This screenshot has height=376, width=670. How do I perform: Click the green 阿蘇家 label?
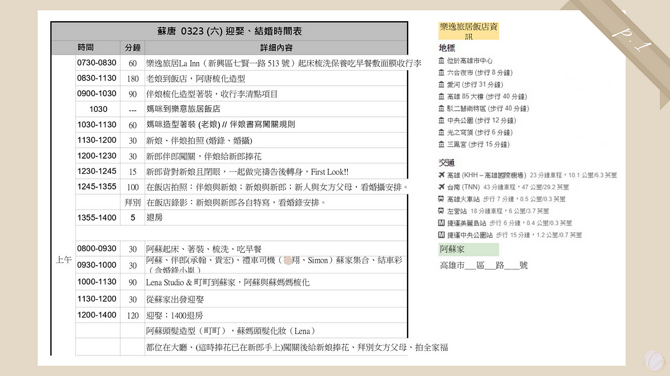(469, 250)
